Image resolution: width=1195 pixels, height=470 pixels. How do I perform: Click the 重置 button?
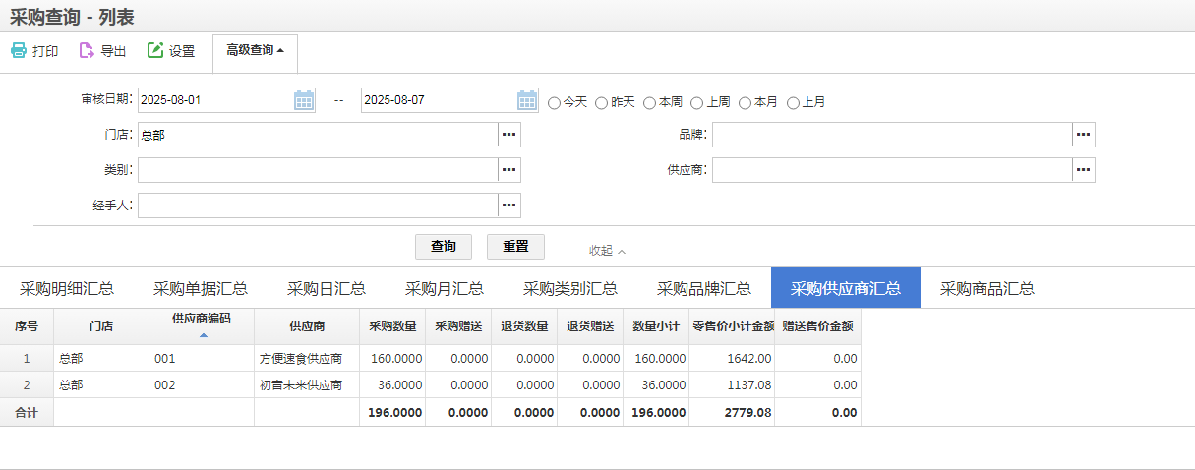tap(515, 246)
